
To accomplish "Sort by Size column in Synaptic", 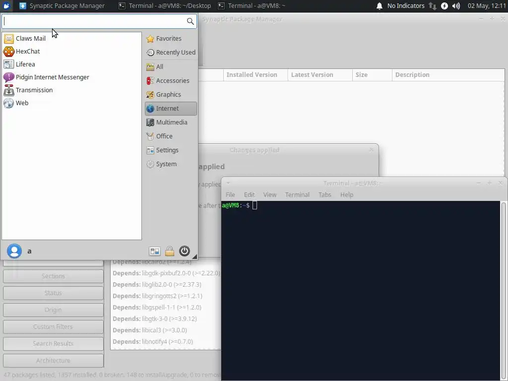I will click(372, 75).
